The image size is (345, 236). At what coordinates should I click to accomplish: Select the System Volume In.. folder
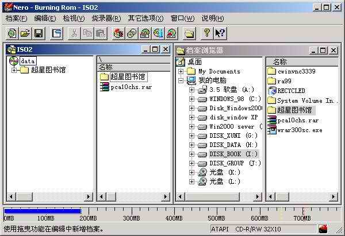click(x=302, y=100)
